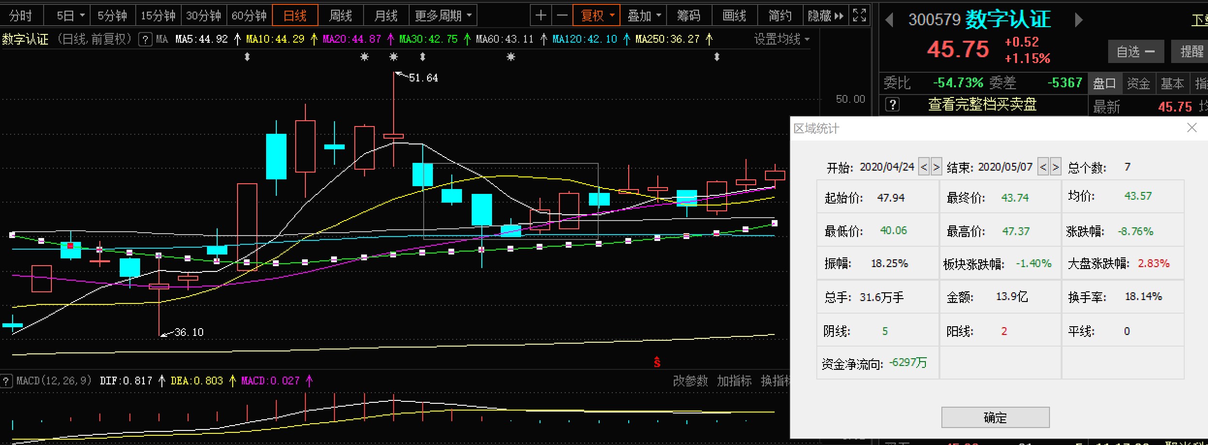Open the 基本 tab
Viewport: 1208px width, 445px height.
[1173, 83]
